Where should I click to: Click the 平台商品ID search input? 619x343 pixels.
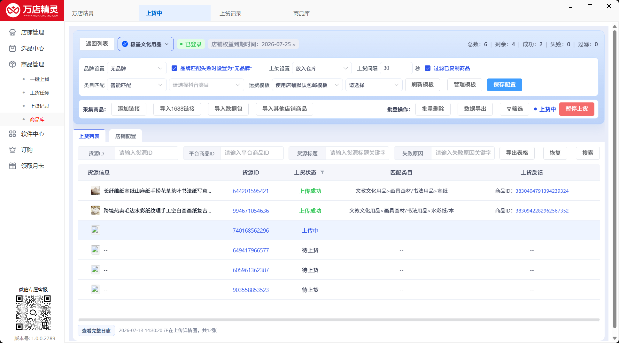(252, 153)
